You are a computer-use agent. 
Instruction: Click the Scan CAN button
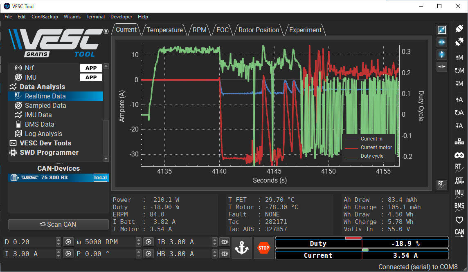[x=59, y=224]
